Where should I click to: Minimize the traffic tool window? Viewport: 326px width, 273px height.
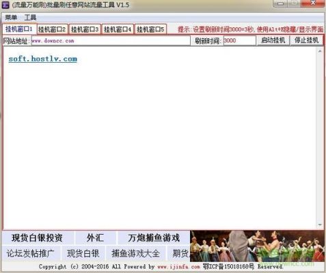[281, 3]
